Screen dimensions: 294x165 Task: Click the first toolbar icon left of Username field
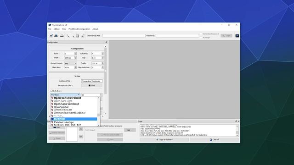click(51, 36)
